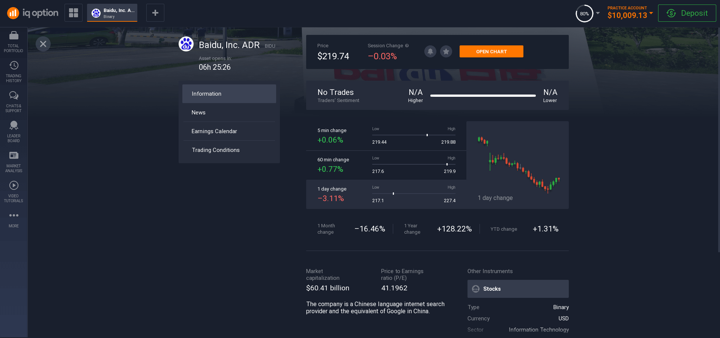Image resolution: width=720 pixels, height=338 pixels.
Task: Open the Earnings Calendar section
Action: (229, 131)
